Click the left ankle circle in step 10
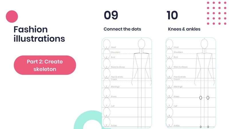 tap(201, 126)
